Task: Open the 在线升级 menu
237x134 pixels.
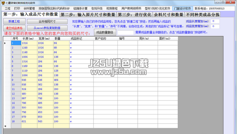Action: [97, 9]
